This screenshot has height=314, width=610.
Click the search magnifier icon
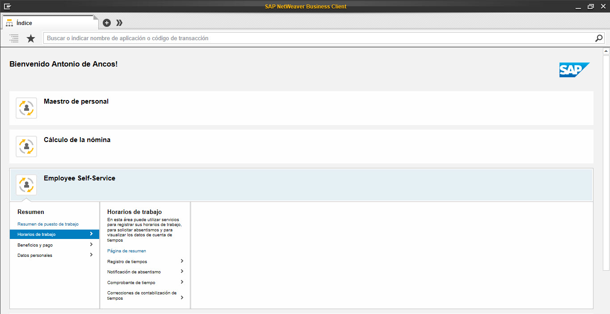point(598,38)
